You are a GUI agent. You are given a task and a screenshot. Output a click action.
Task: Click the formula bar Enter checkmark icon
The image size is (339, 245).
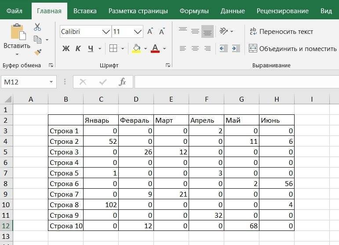pyautogui.click(x=103, y=82)
